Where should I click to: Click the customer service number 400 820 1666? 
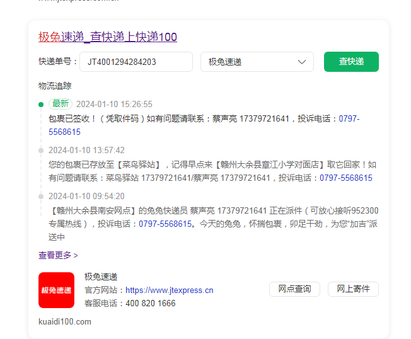pyautogui.click(x=151, y=303)
